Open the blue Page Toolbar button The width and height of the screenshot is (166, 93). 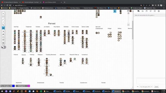[x=115, y=11]
